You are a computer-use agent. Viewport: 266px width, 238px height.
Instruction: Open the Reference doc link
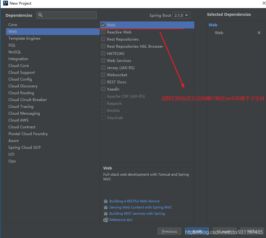click(x=121, y=220)
